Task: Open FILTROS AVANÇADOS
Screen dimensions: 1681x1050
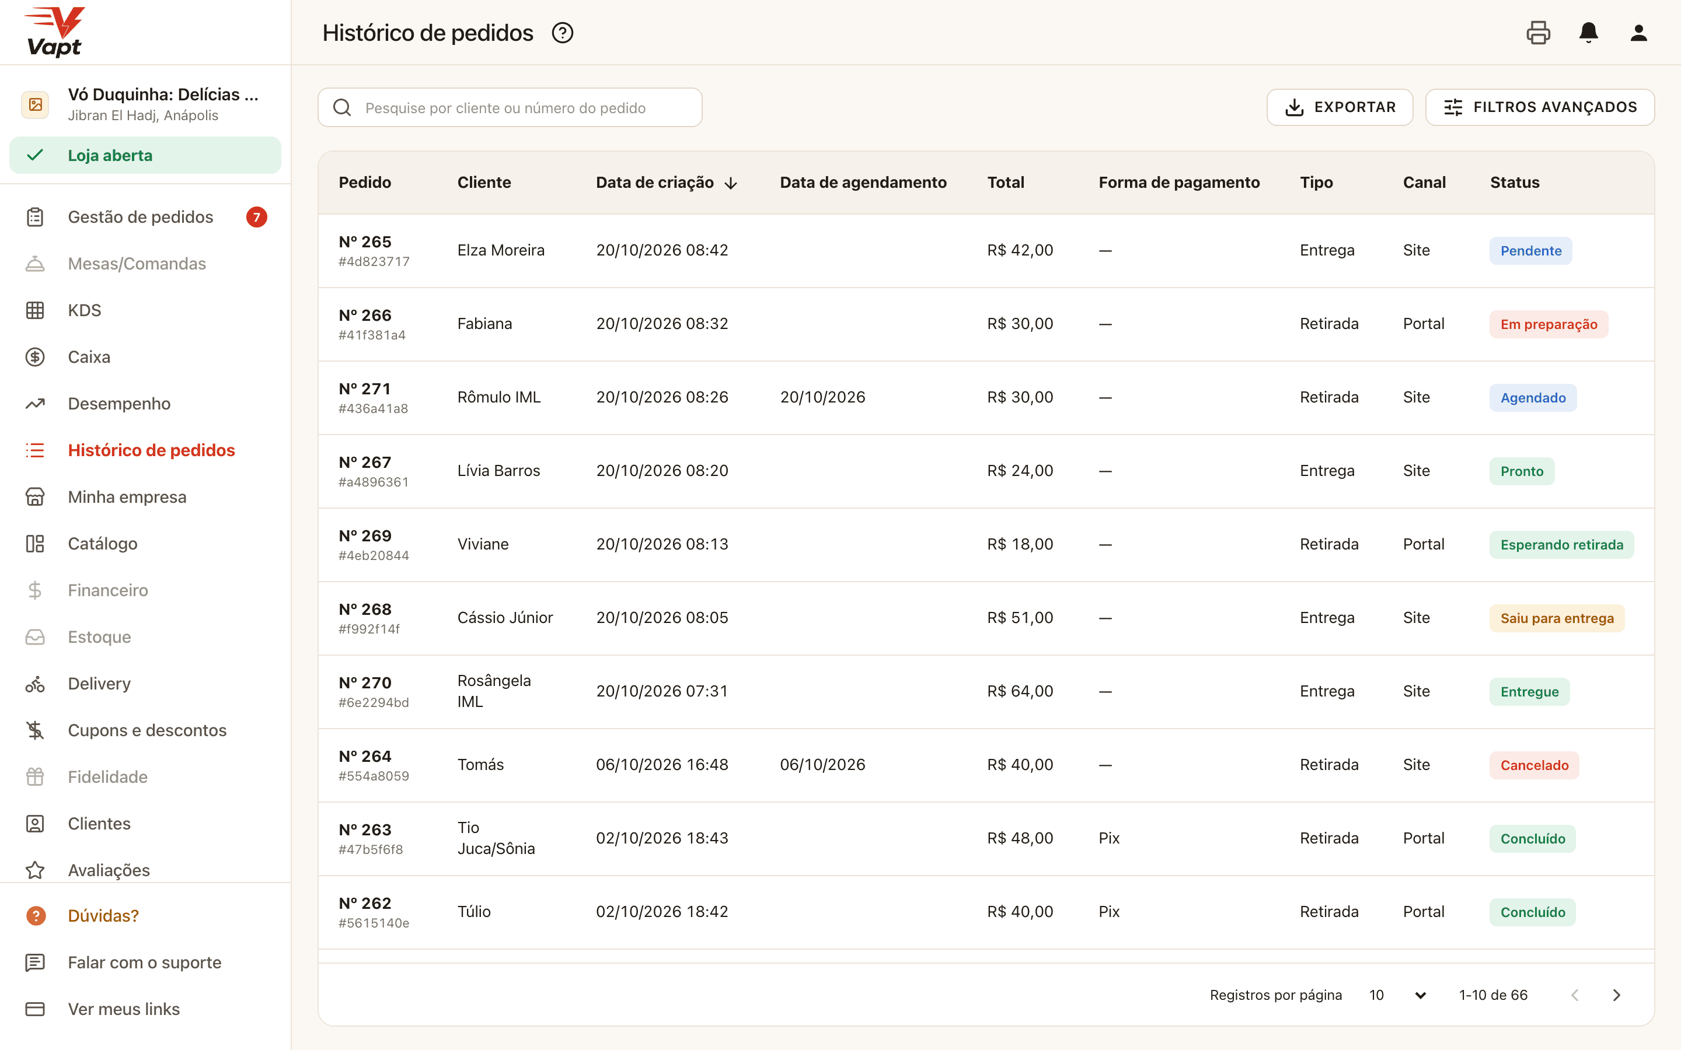Action: [x=1539, y=108]
